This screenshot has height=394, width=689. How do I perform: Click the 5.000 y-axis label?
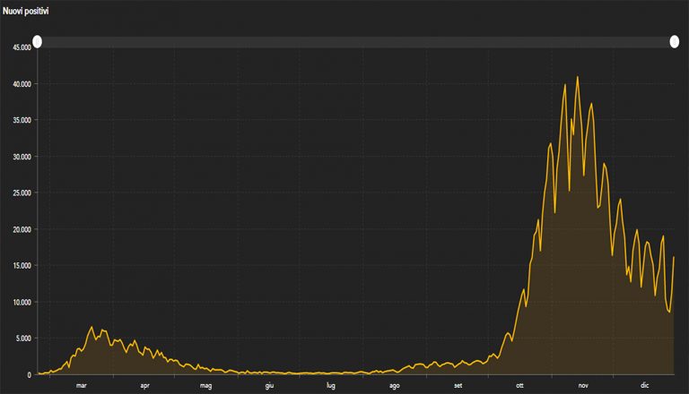pos(23,338)
